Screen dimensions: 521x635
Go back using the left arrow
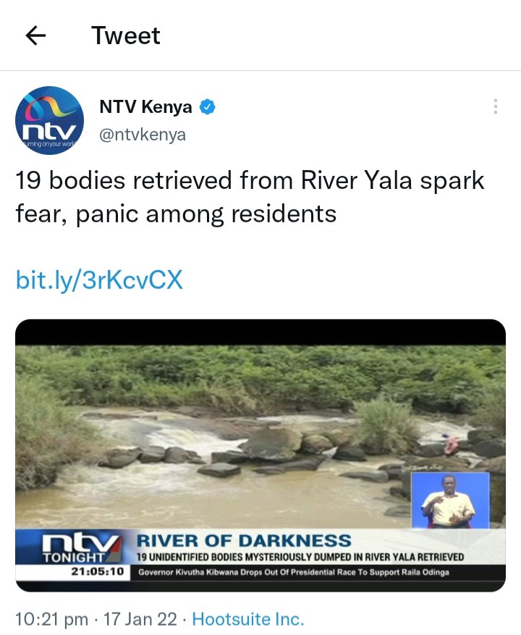click(35, 35)
